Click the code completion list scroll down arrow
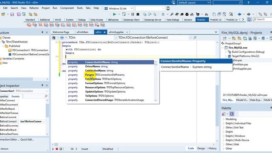272x153 pixels. 156,100
